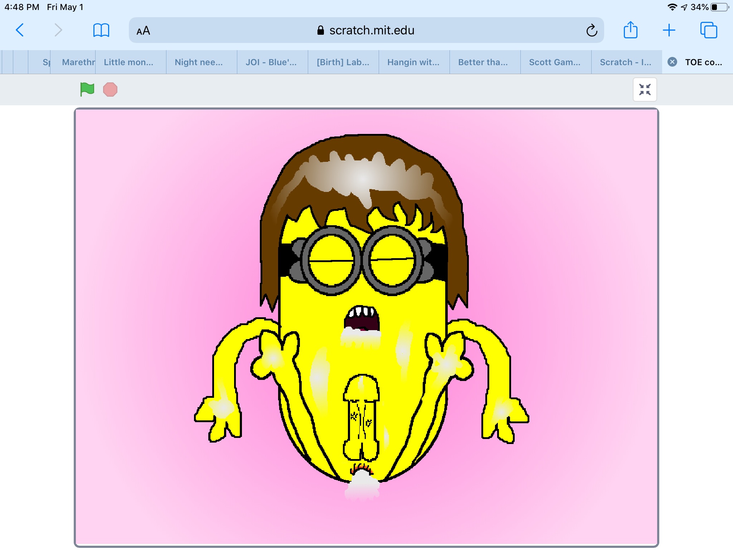733x550 pixels.
Task: Tap the Safari forward arrow
Action: [x=58, y=30]
